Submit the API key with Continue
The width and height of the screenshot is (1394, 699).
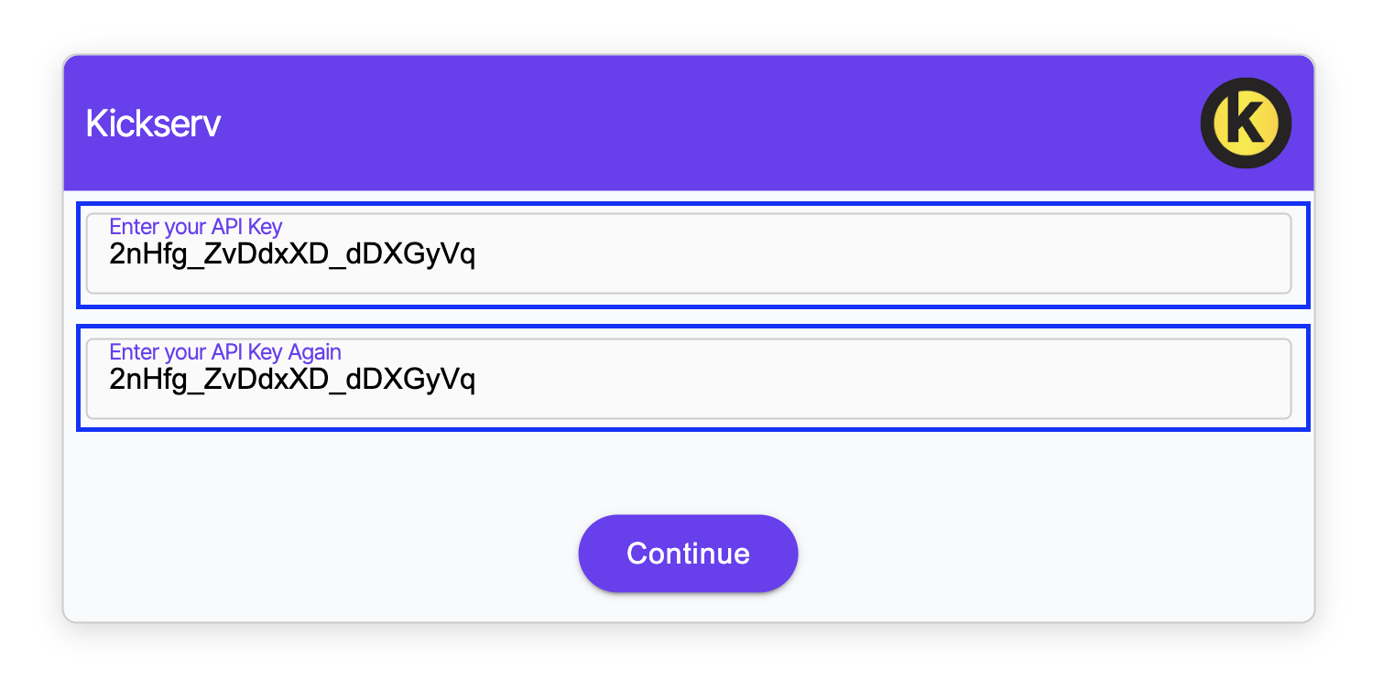pyautogui.click(x=688, y=554)
